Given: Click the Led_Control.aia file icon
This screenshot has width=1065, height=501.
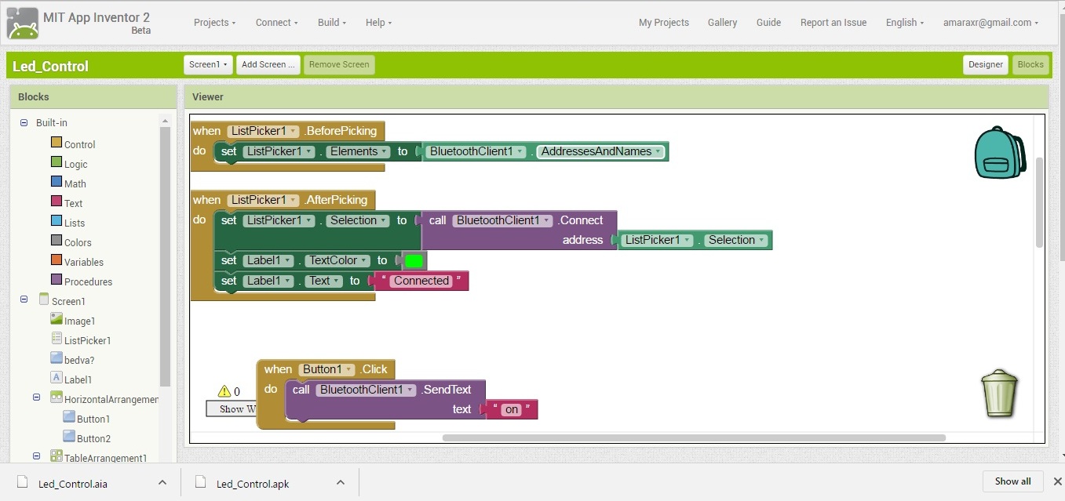Looking at the screenshot, I should pos(23,482).
